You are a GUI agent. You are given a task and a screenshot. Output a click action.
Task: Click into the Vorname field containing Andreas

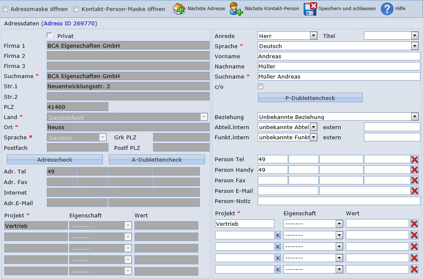coord(339,56)
